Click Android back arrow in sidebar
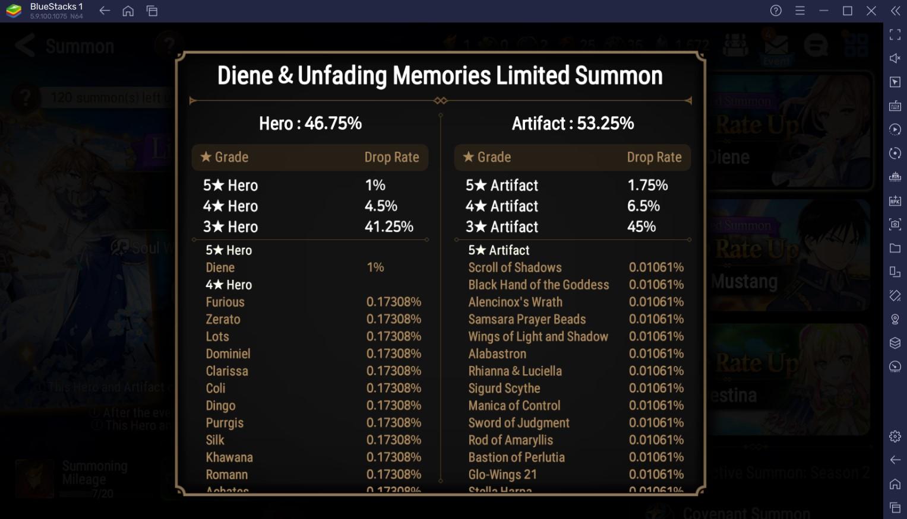Screen dimensions: 907x519 pyautogui.click(x=895, y=460)
